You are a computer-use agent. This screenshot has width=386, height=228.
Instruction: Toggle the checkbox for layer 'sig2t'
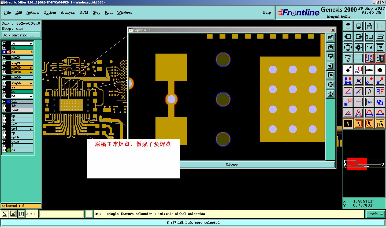coord(4,63)
